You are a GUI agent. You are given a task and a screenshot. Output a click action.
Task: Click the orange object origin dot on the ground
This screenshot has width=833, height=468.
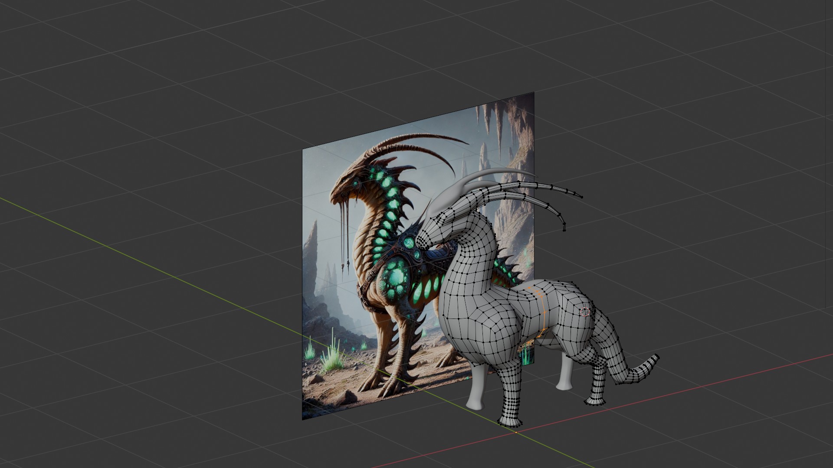516,432
